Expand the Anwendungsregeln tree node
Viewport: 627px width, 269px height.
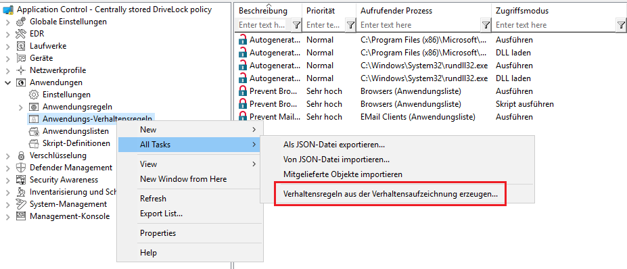(21, 107)
